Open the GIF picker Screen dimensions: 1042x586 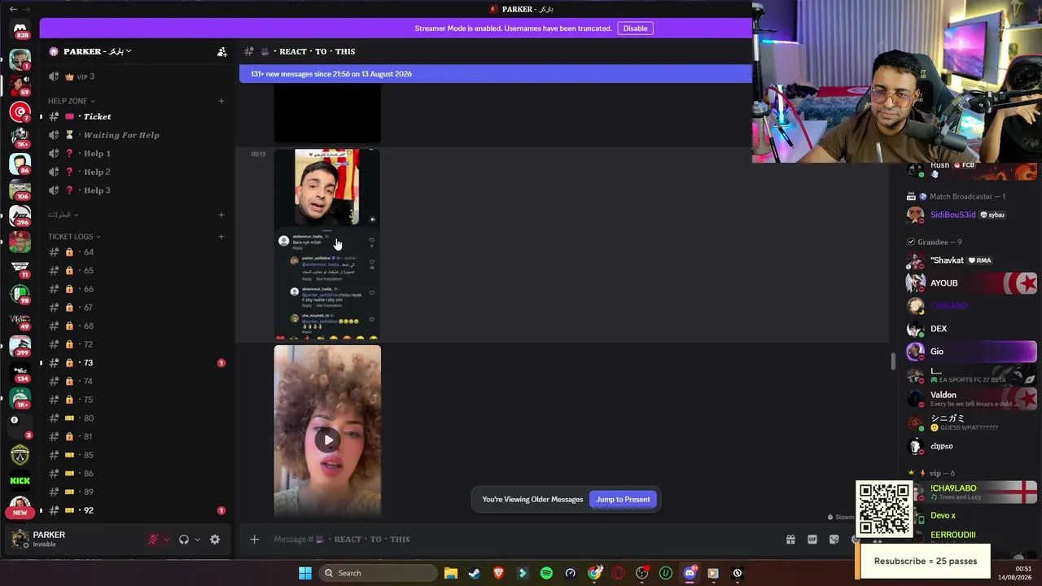[x=812, y=539]
